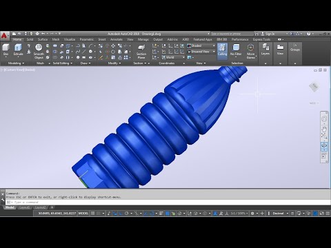The width and height of the screenshot is (331, 248).
Task: Add a new layout with plus button
Action: tap(52, 207)
